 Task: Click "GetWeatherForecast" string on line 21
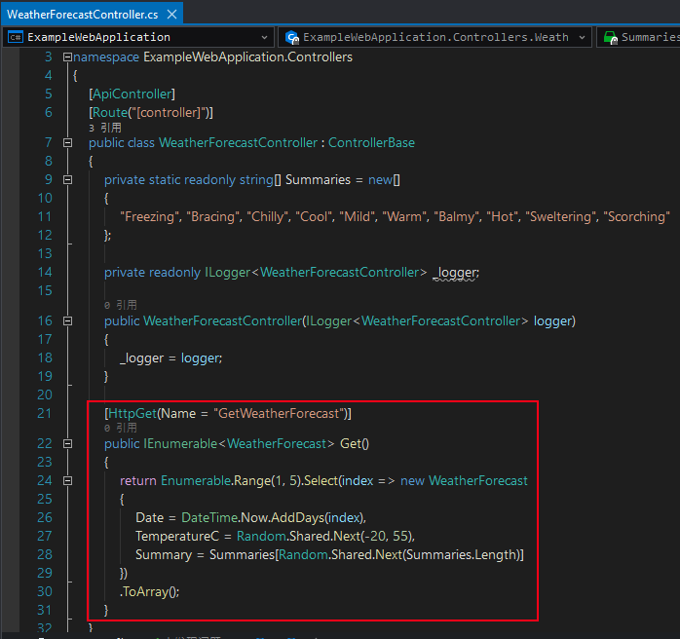[279, 413]
